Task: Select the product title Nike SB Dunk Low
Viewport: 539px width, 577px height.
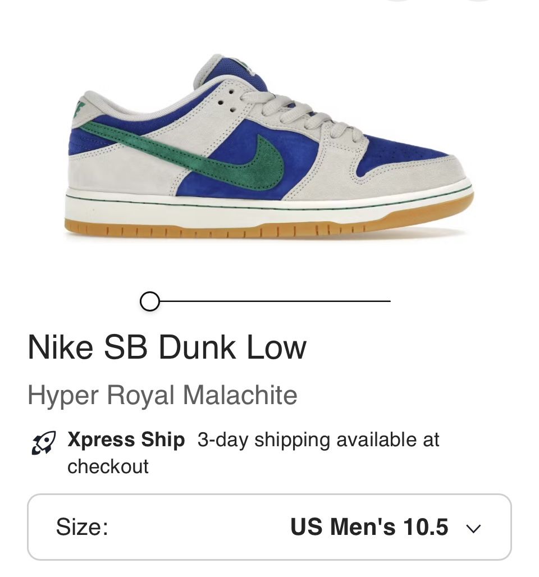Action: (x=167, y=348)
